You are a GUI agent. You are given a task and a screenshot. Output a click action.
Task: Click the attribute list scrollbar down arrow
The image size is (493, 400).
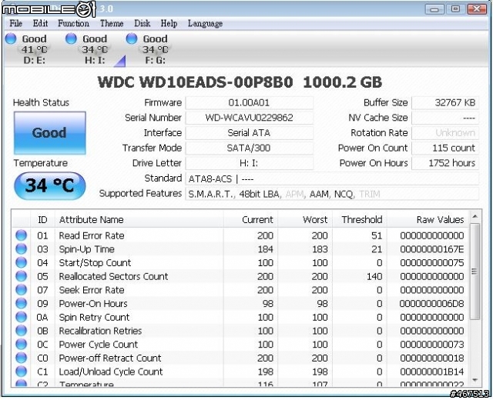(x=475, y=380)
